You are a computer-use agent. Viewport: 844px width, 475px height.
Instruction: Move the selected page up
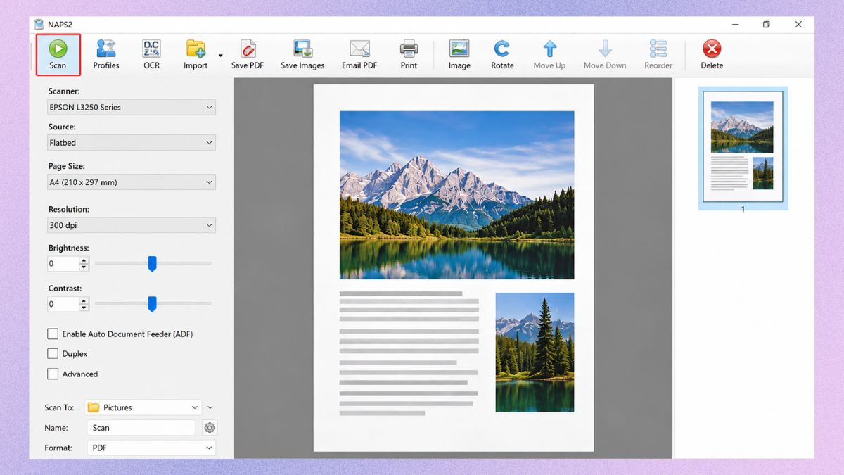click(549, 54)
